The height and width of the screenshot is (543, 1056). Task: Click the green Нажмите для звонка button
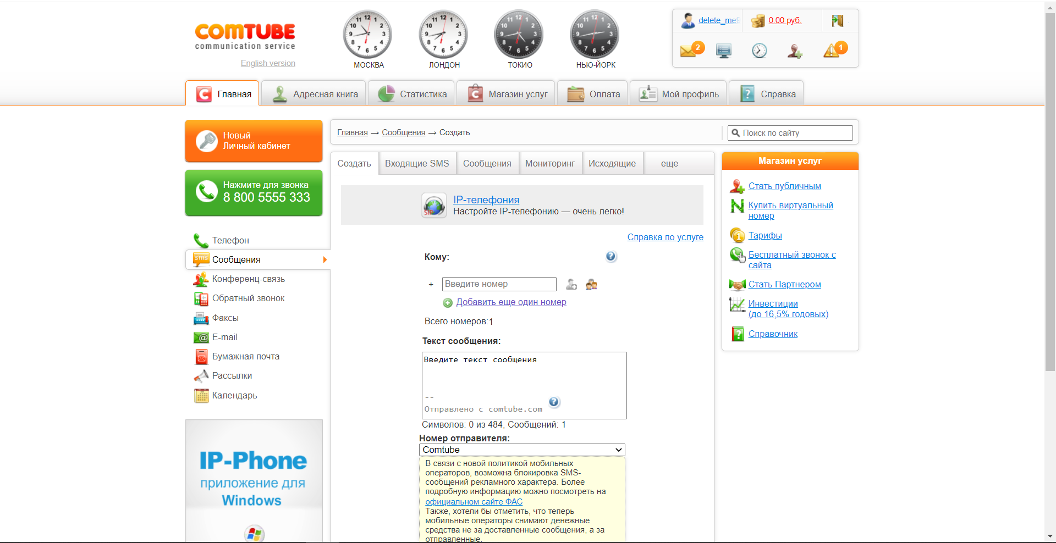pyautogui.click(x=254, y=193)
